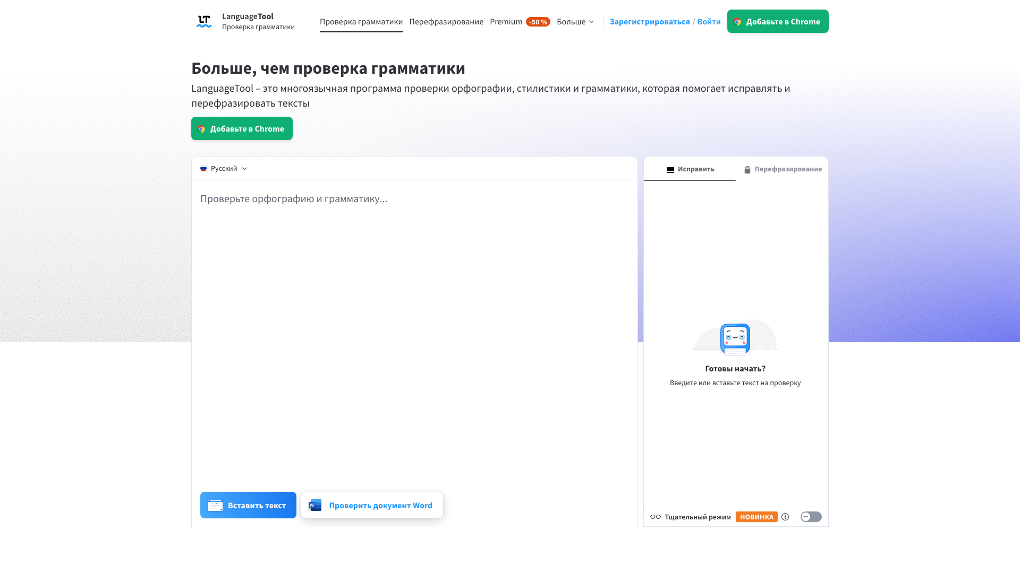This screenshot has width=1020, height=573.
Task: Click the Тщательный режим label
Action: pyautogui.click(x=698, y=517)
